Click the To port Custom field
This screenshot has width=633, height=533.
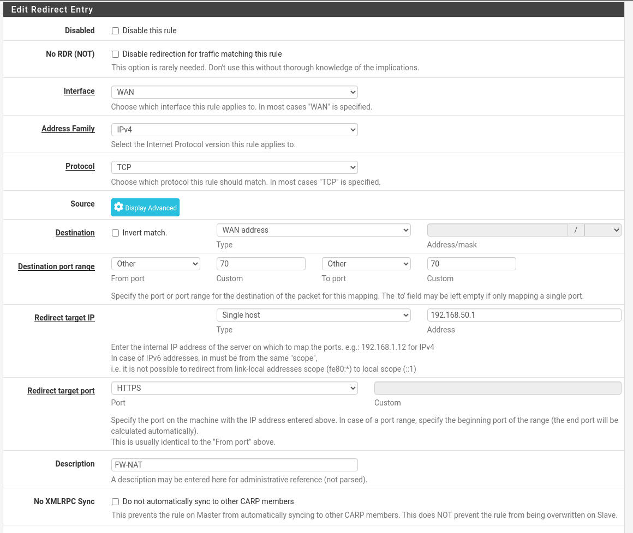point(471,264)
